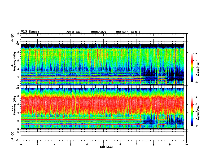This screenshot has width=210, height=162.
Task: Click the time axis tick label "8"
Action: coord(153,145)
